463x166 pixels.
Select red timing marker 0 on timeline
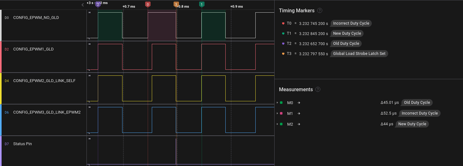pos(148,4)
